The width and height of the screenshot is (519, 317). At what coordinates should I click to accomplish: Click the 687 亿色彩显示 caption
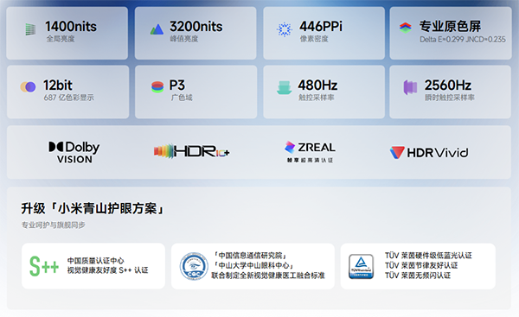coord(69,98)
